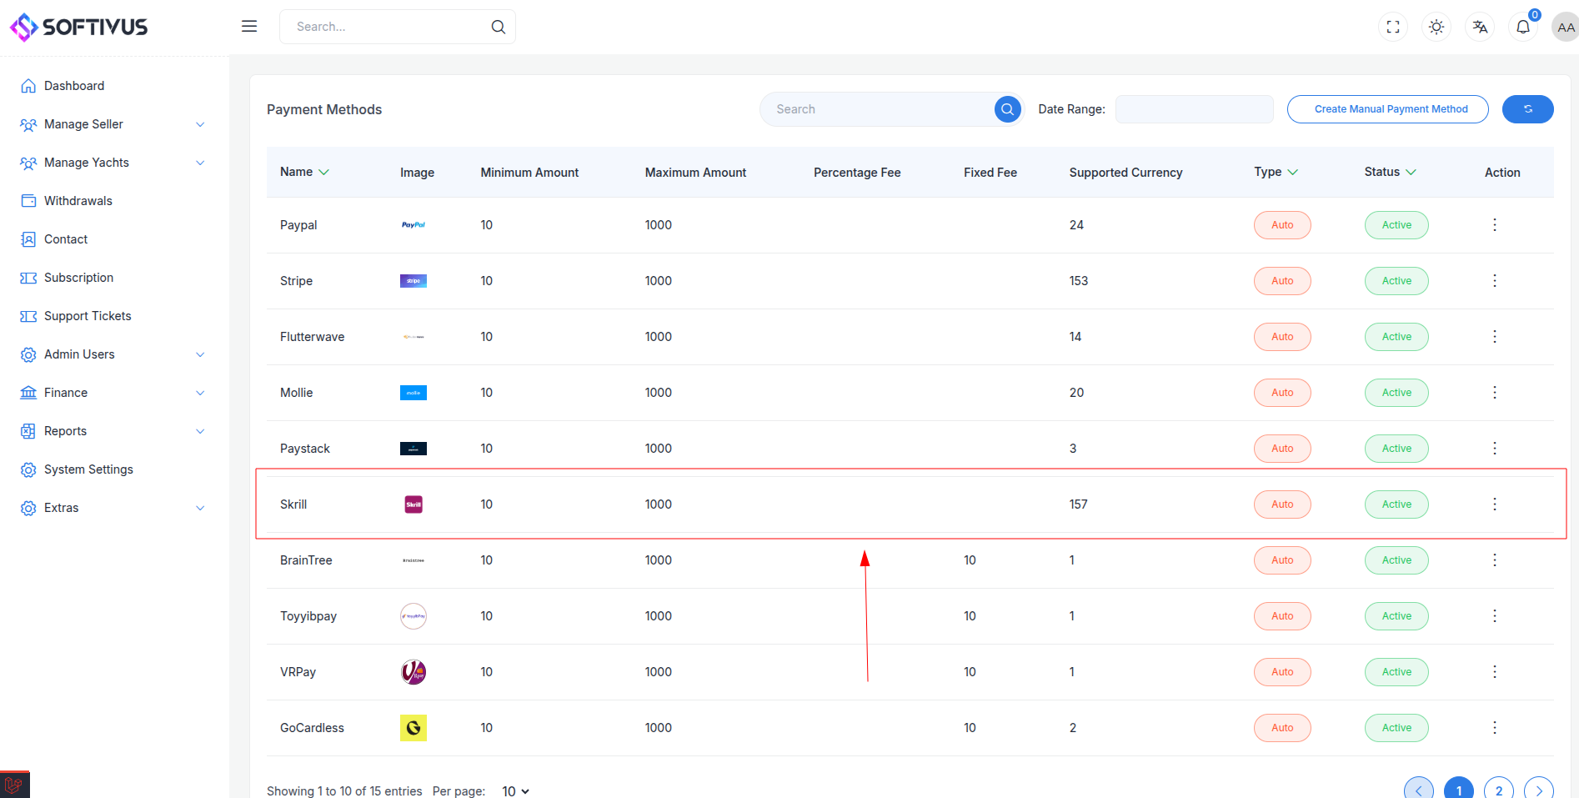The height and width of the screenshot is (798, 1579).
Task: Click the blue refresh icon button
Action: pyautogui.click(x=1527, y=109)
